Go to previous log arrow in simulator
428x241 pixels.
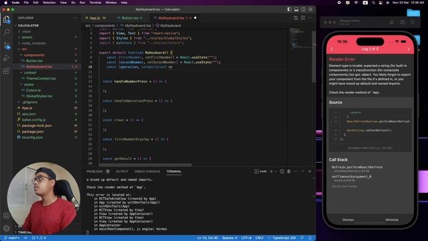point(332,49)
